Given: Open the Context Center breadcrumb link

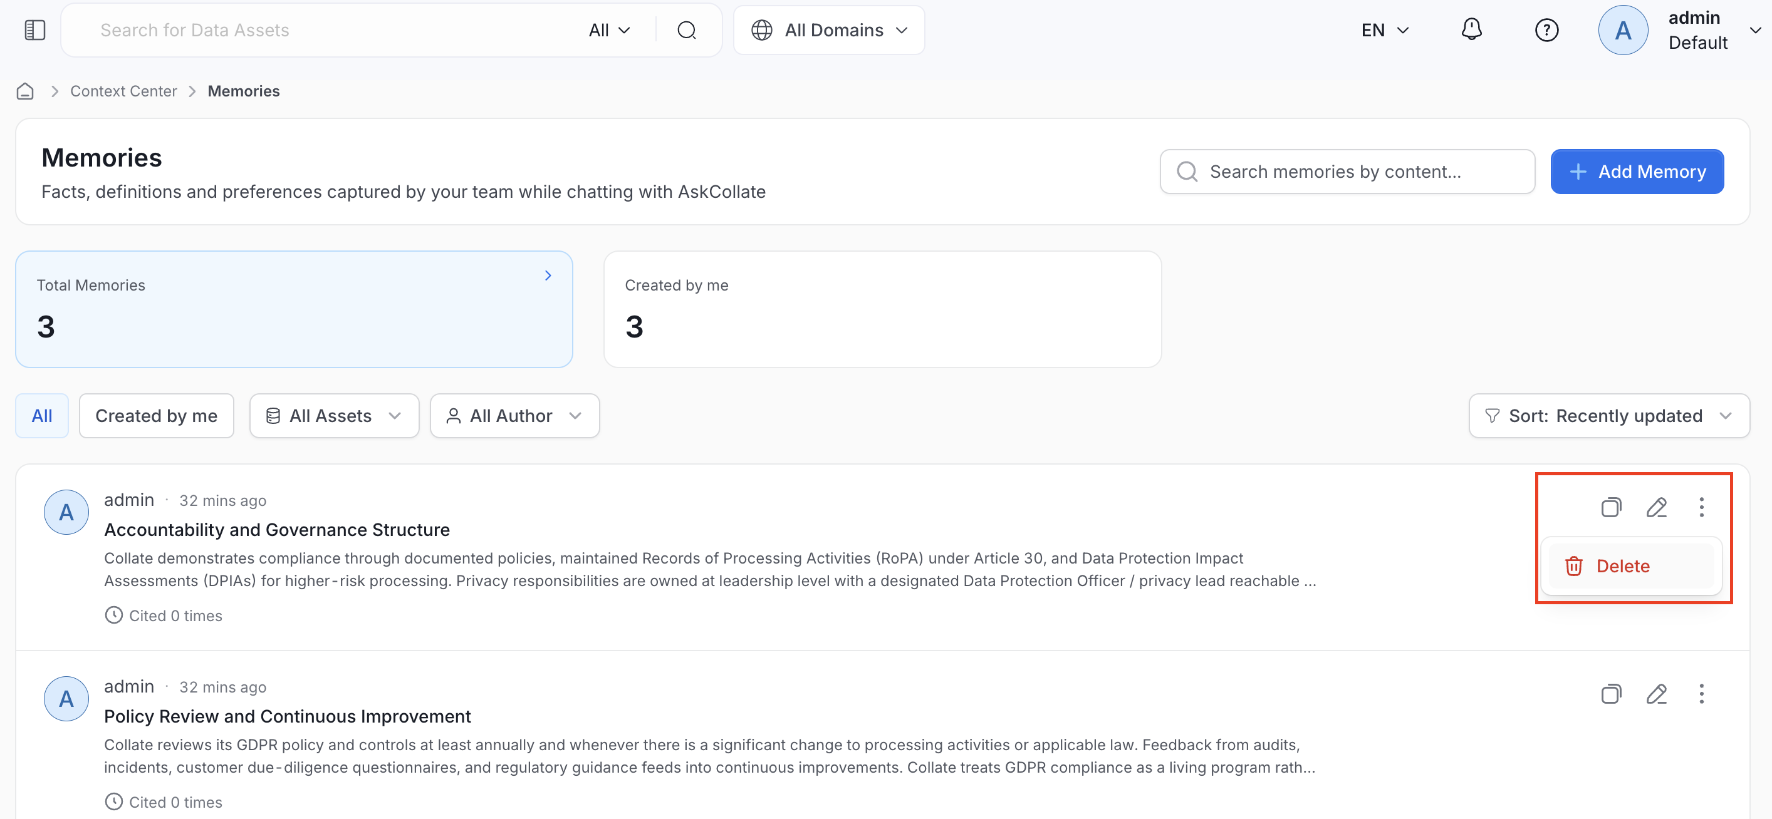Looking at the screenshot, I should tap(123, 91).
